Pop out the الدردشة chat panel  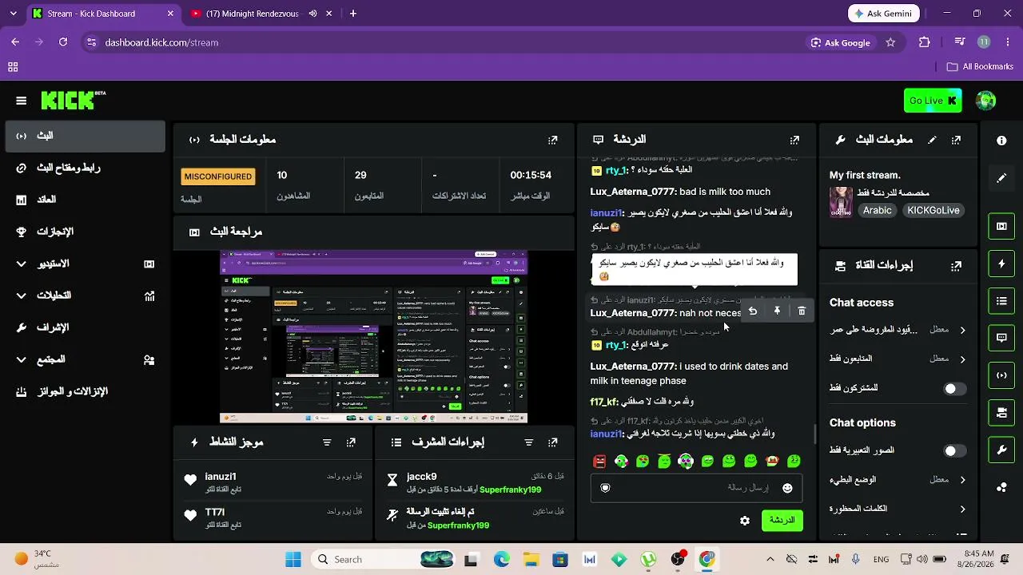click(794, 140)
